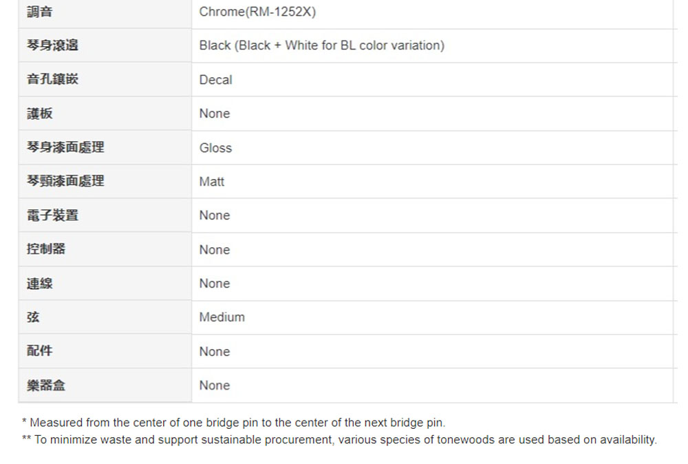
Task: Click the Matt finish value
Action: [x=211, y=182]
